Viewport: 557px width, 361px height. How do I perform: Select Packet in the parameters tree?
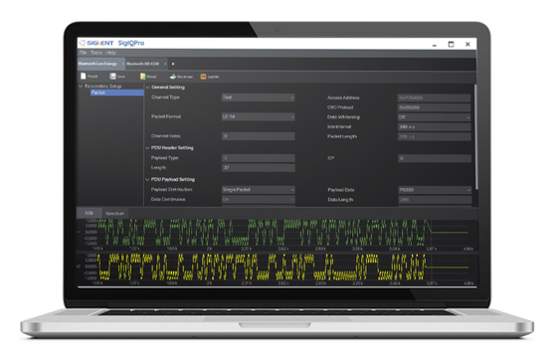coord(117,92)
